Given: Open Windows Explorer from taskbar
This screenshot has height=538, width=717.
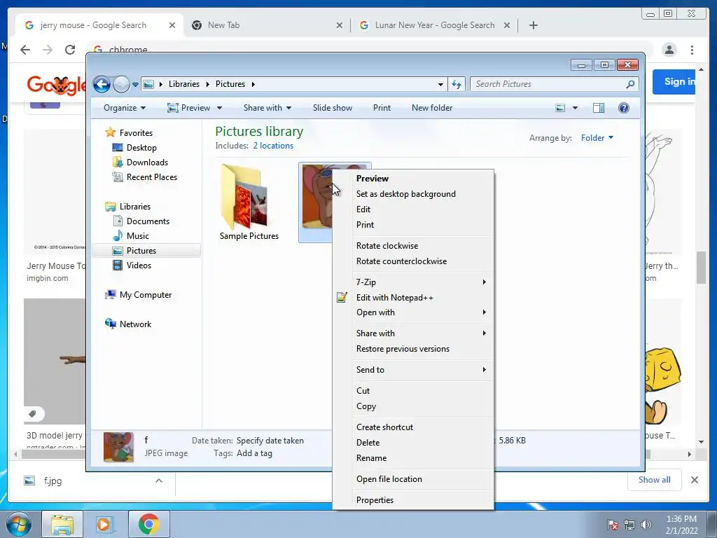Looking at the screenshot, I should coord(62,524).
